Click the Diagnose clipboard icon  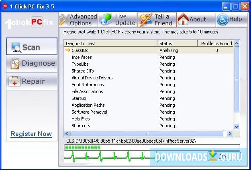pos(15,63)
